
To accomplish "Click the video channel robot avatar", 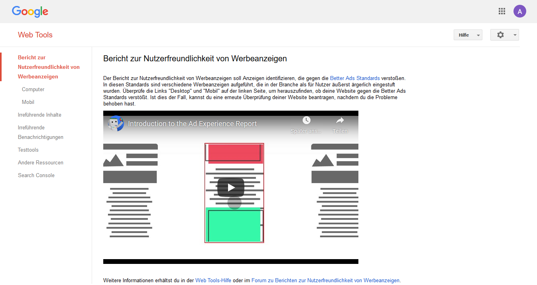I will [116, 124].
